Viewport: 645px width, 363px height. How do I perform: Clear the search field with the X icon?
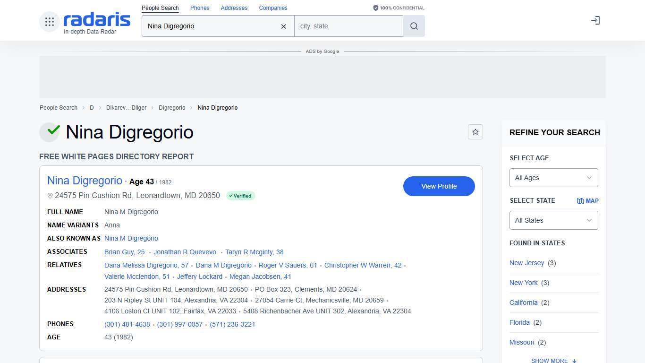pyautogui.click(x=283, y=26)
